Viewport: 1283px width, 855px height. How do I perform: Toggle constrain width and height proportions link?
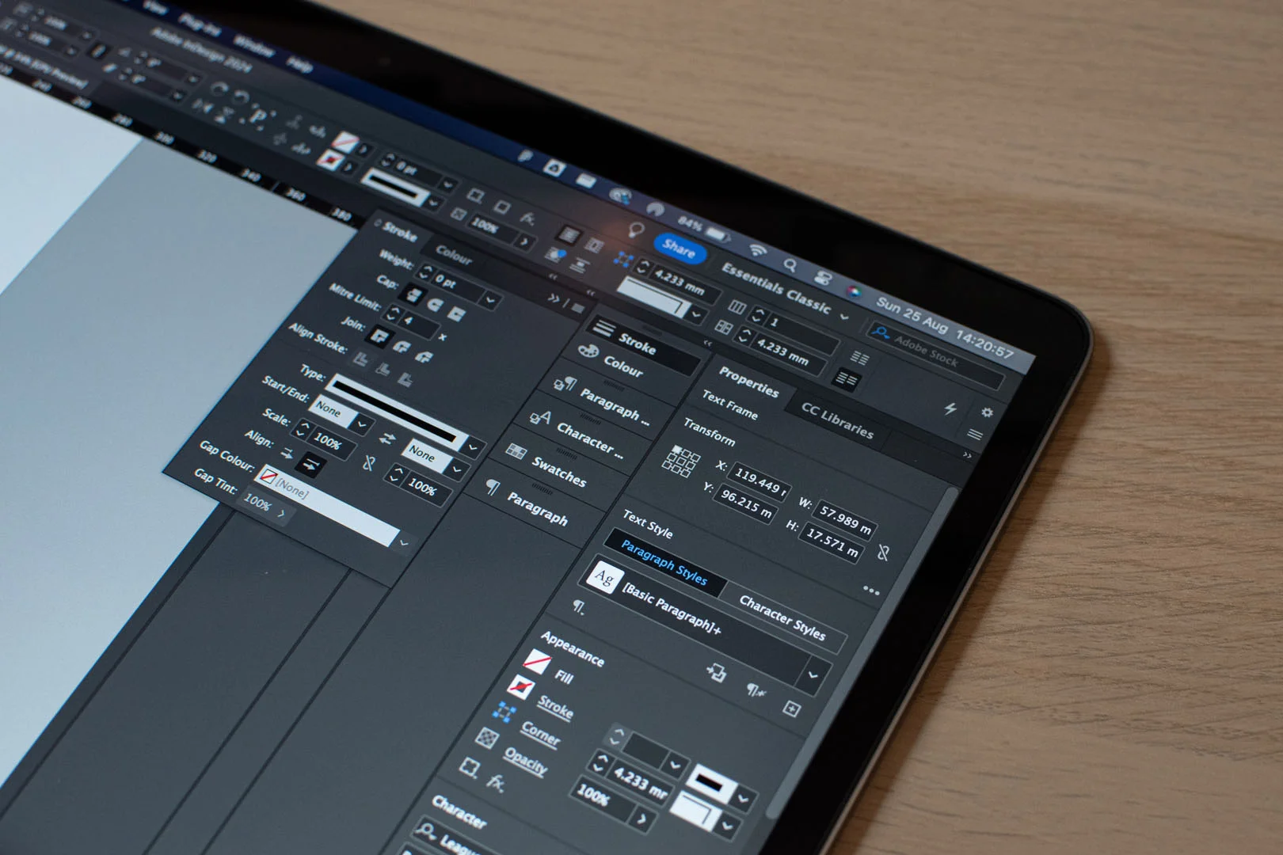(x=884, y=553)
